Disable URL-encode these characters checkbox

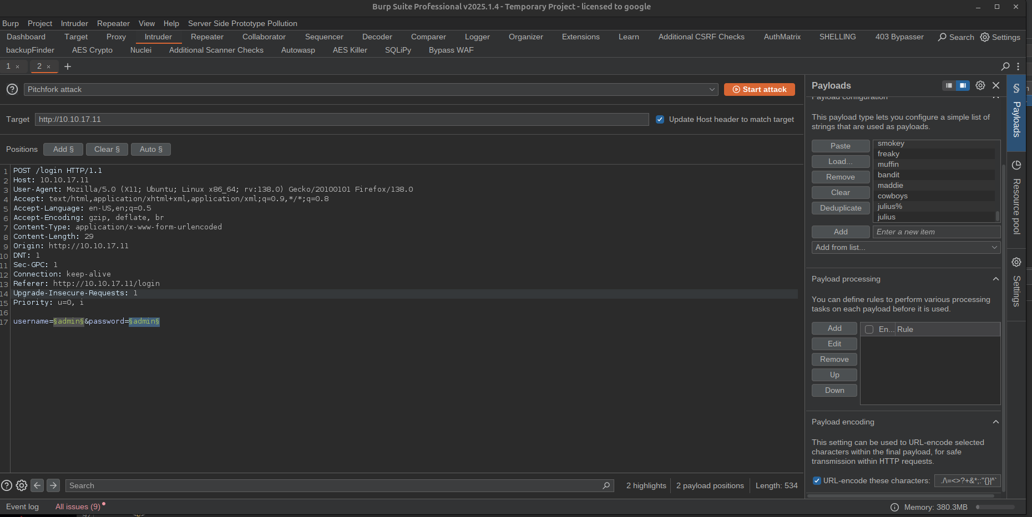pos(817,480)
